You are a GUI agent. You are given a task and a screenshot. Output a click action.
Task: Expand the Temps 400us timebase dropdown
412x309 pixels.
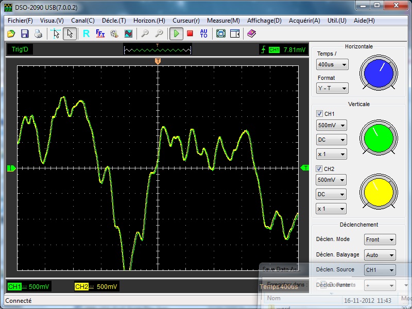pyautogui.click(x=332, y=65)
